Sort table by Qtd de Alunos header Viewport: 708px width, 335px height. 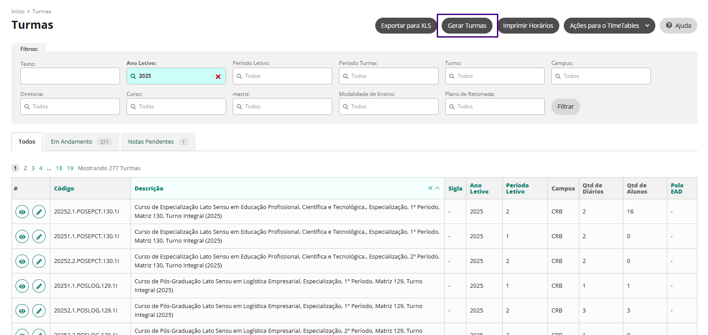pos(637,188)
